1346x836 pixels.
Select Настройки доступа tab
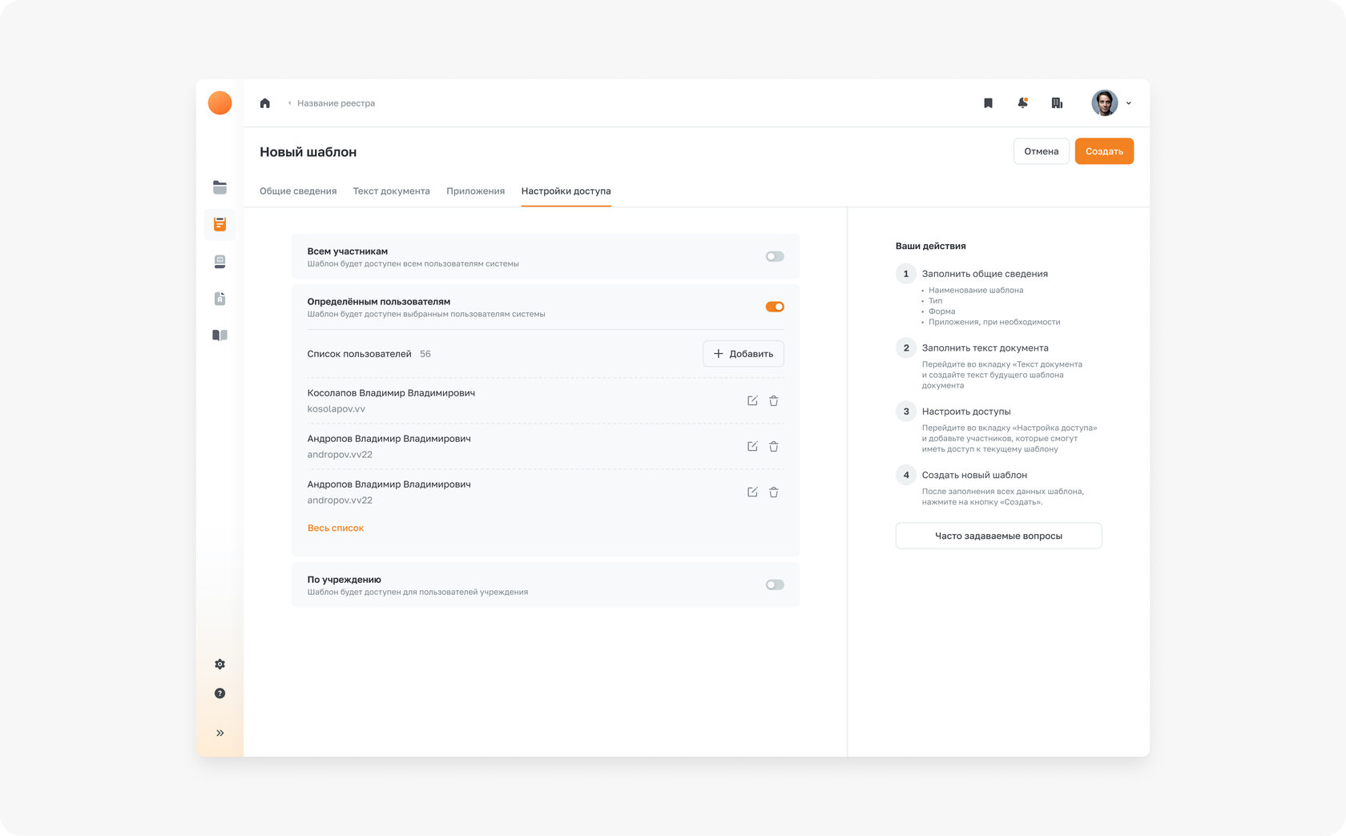pyautogui.click(x=566, y=191)
